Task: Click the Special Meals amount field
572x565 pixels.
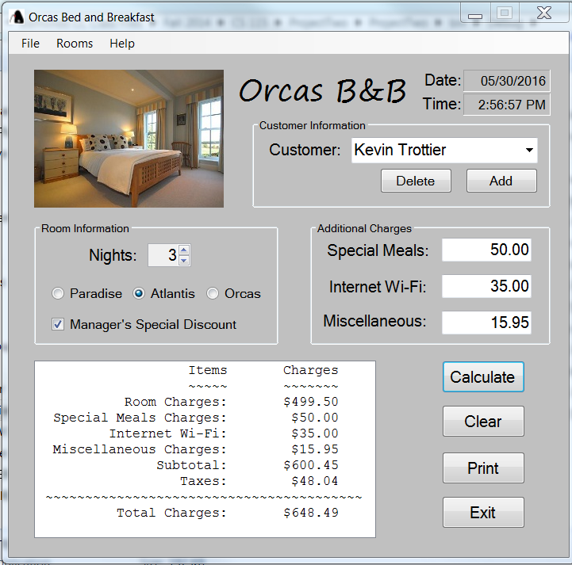Action: click(x=486, y=250)
